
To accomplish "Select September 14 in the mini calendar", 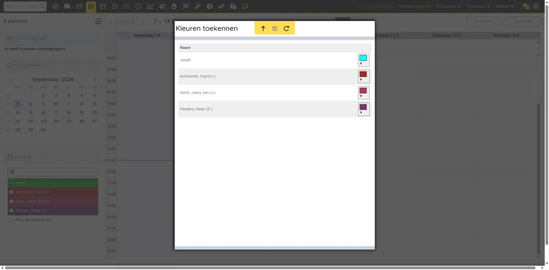I will tap(18, 112).
